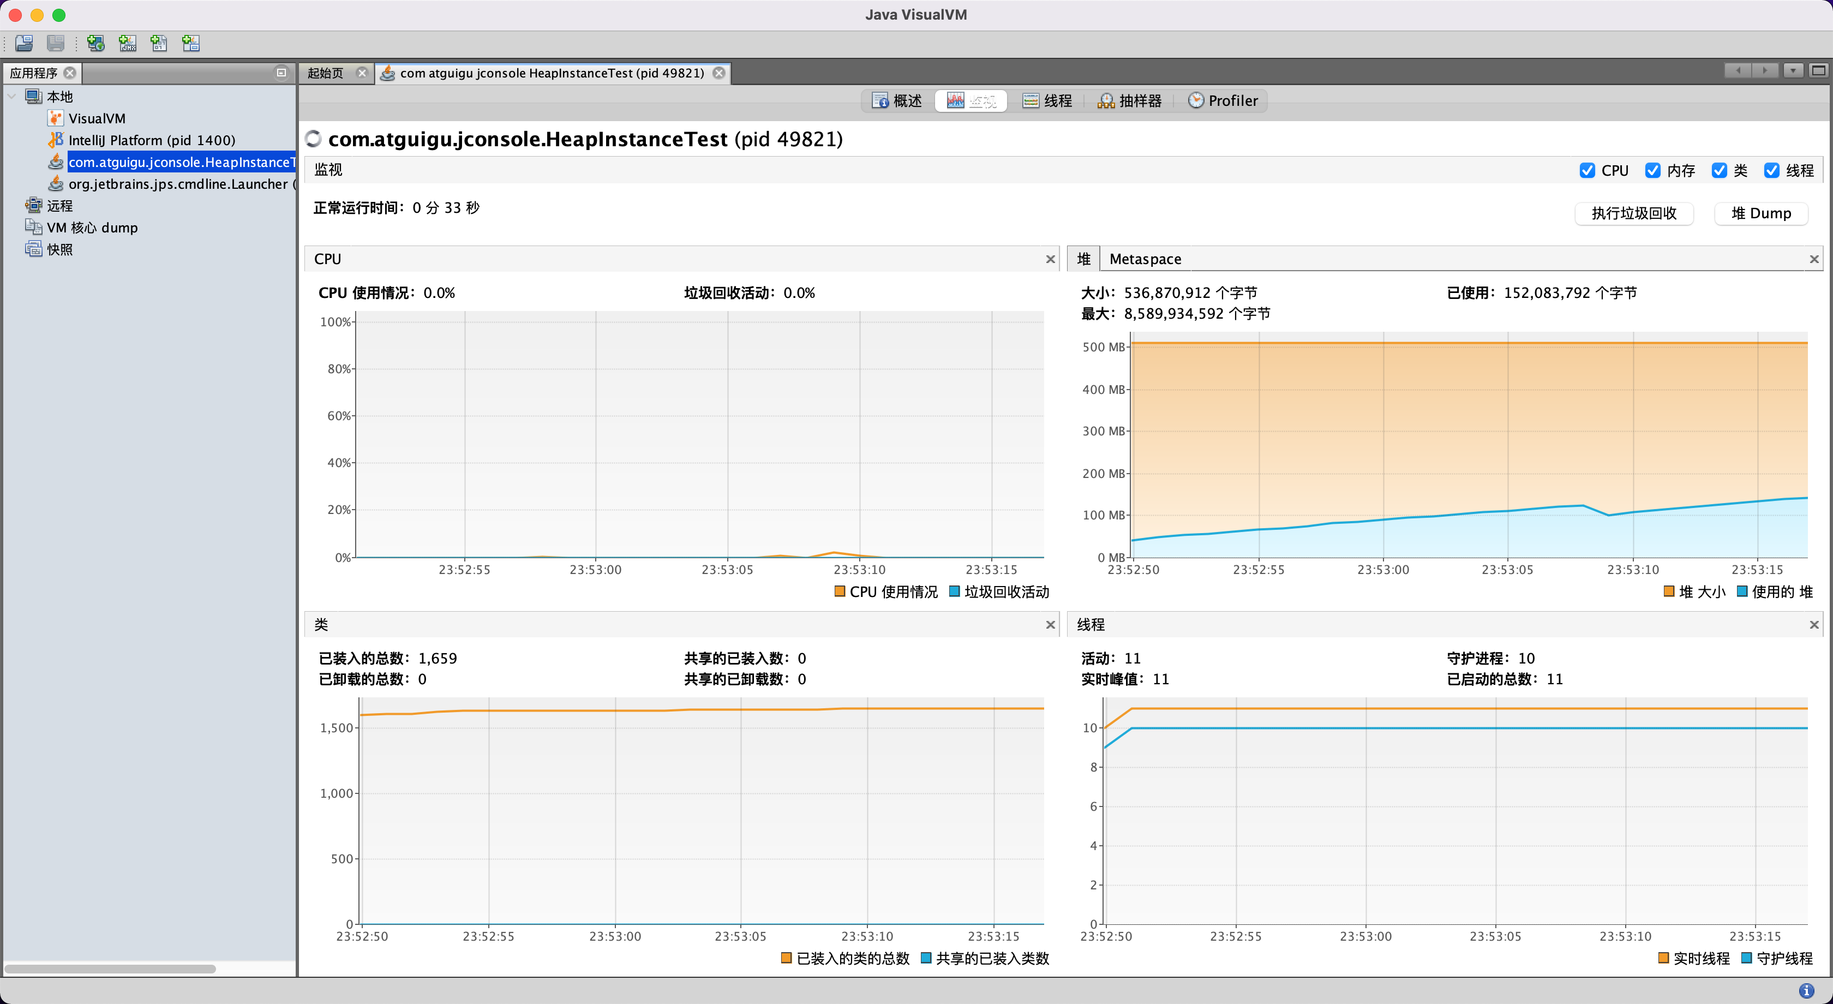1833x1004 pixels.
Task: Click the 守护线程 legend swatch
Action: [1746, 958]
